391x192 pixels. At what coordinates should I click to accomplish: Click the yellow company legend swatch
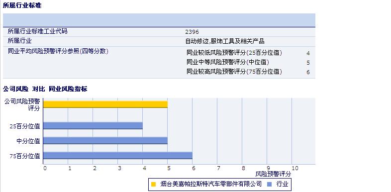click(154, 184)
